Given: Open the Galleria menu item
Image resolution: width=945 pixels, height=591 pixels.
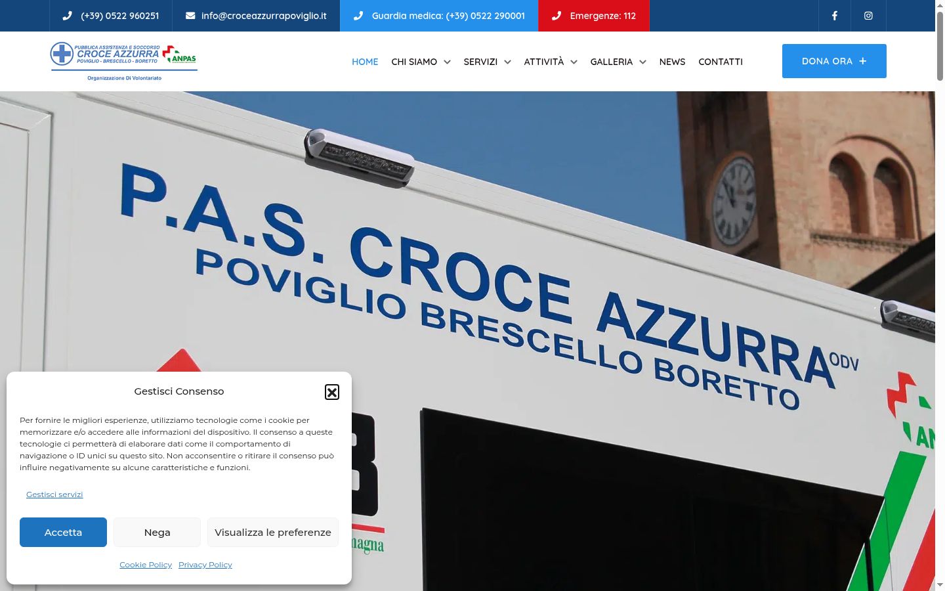Looking at the screenshot, I should pos(612,62).
